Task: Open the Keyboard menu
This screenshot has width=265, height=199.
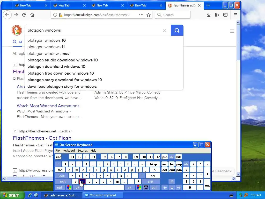Action: (68, 151)
